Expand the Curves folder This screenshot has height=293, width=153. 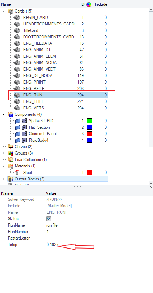pyautogui.click(x=4, y=147)
